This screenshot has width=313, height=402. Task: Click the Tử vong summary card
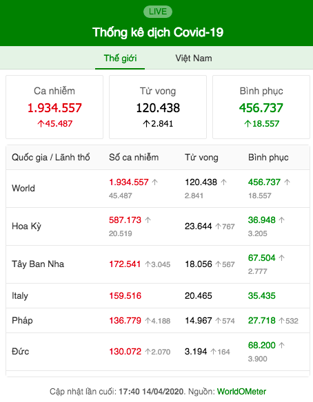click(x=158, y=107)
